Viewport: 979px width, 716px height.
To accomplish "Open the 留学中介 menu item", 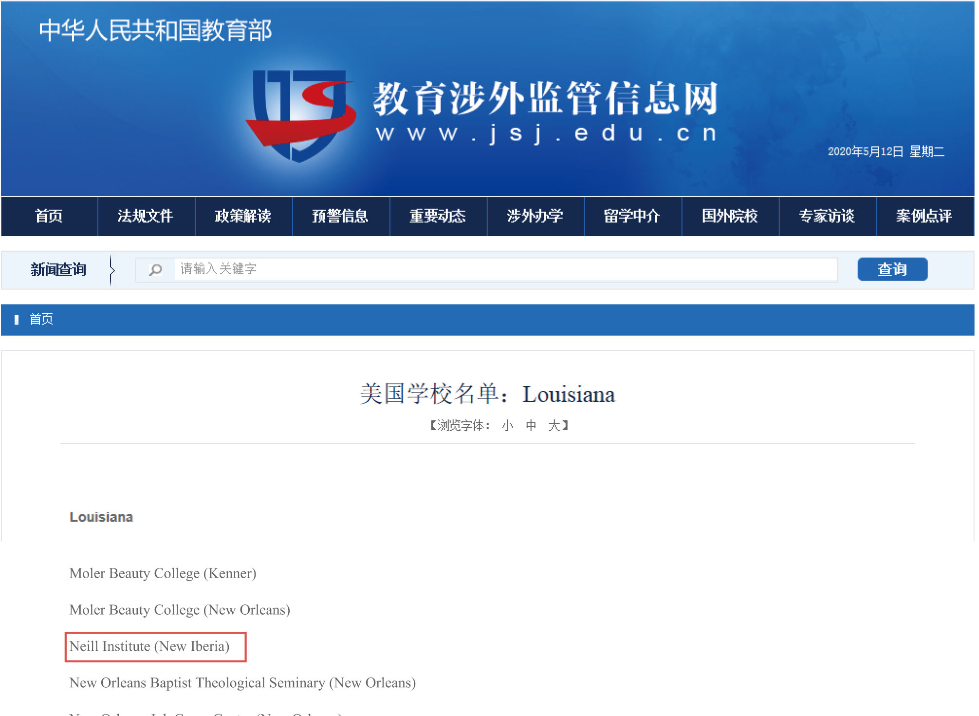I will 633,216.
